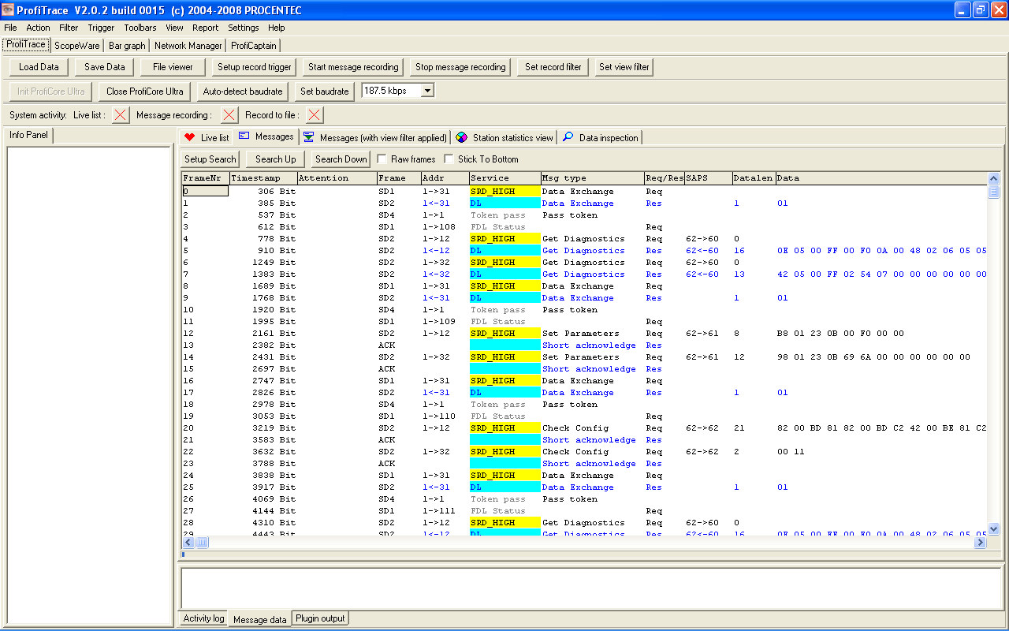Select frame 3 FDL Status row
This screenshot has height=631, width=1009.
click(584, 227)
